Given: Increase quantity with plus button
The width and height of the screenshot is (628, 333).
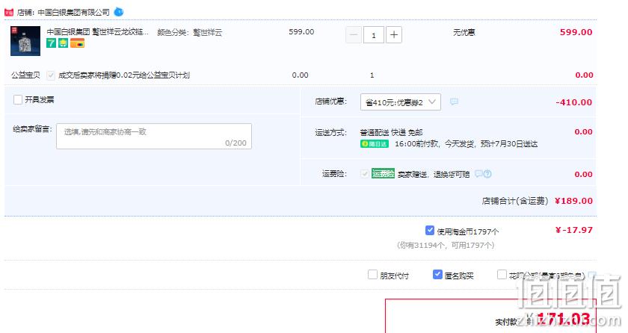Looking at the screenshot, I should 394,35.
